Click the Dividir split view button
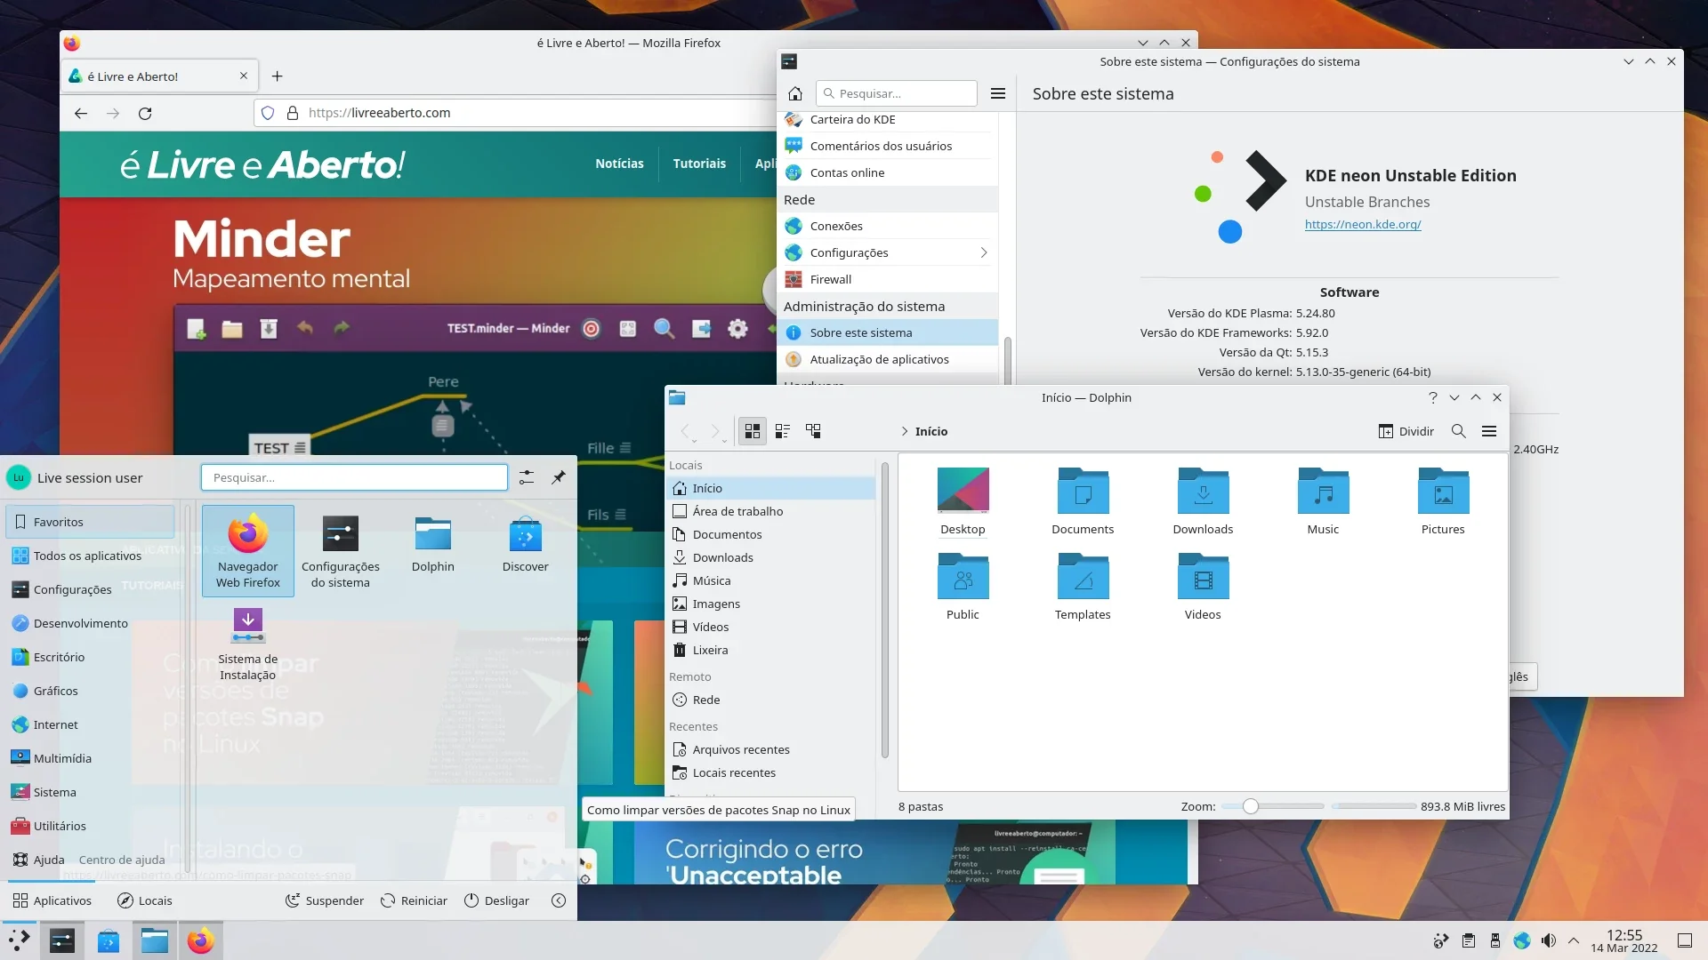The width and height of the screenshot is (1708, 960). [x=1406, y=431]
